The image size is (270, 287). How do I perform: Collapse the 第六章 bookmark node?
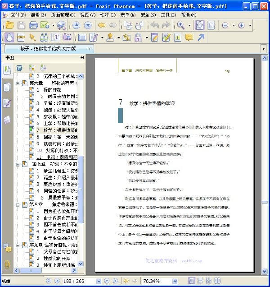[x=18, y=83]
